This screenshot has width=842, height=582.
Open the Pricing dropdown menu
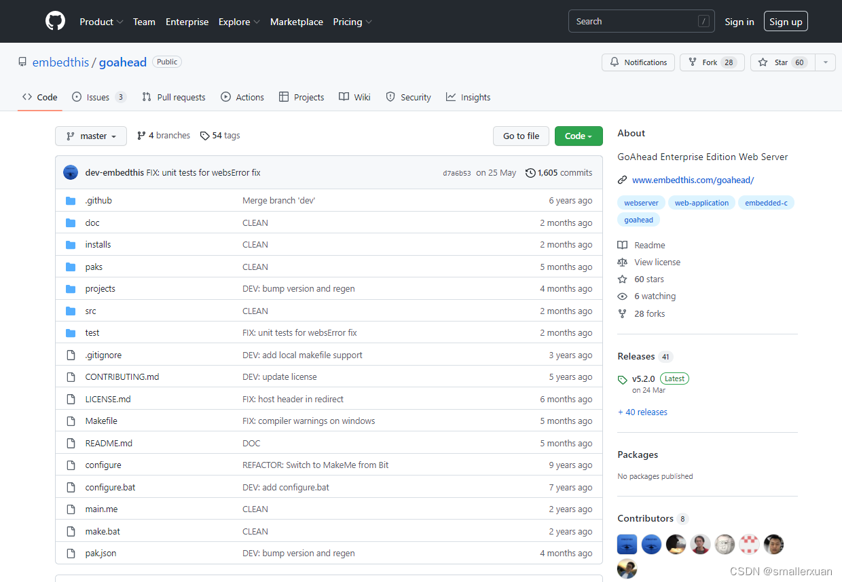click(x=352, y=22)
